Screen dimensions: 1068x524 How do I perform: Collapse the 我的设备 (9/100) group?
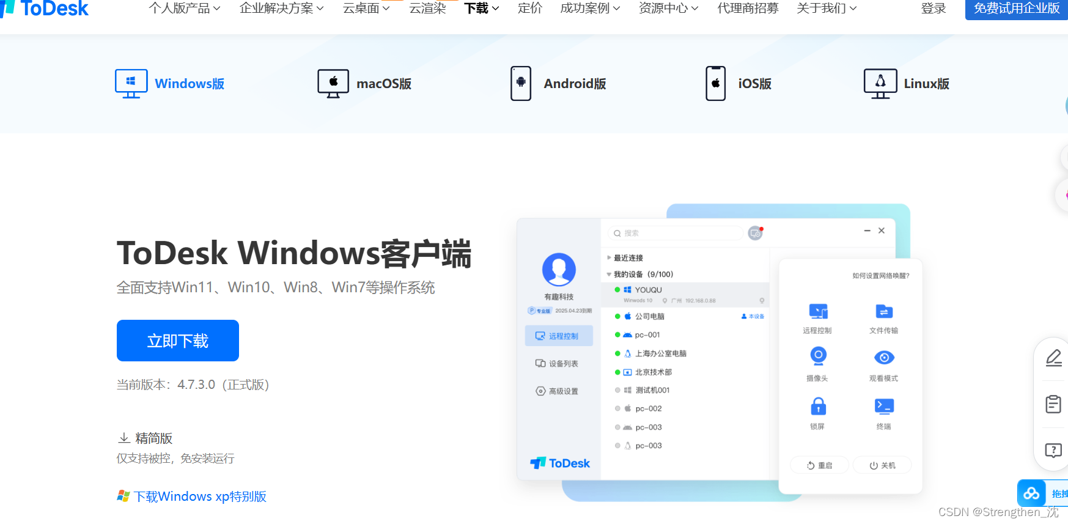[609, 274]
